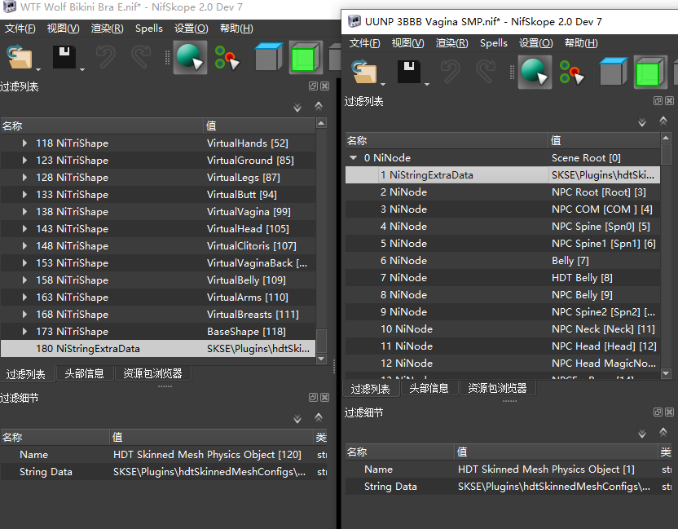
Task: Expand 123 NiTriShape VirtualGround row
Action: coord(24,161)
